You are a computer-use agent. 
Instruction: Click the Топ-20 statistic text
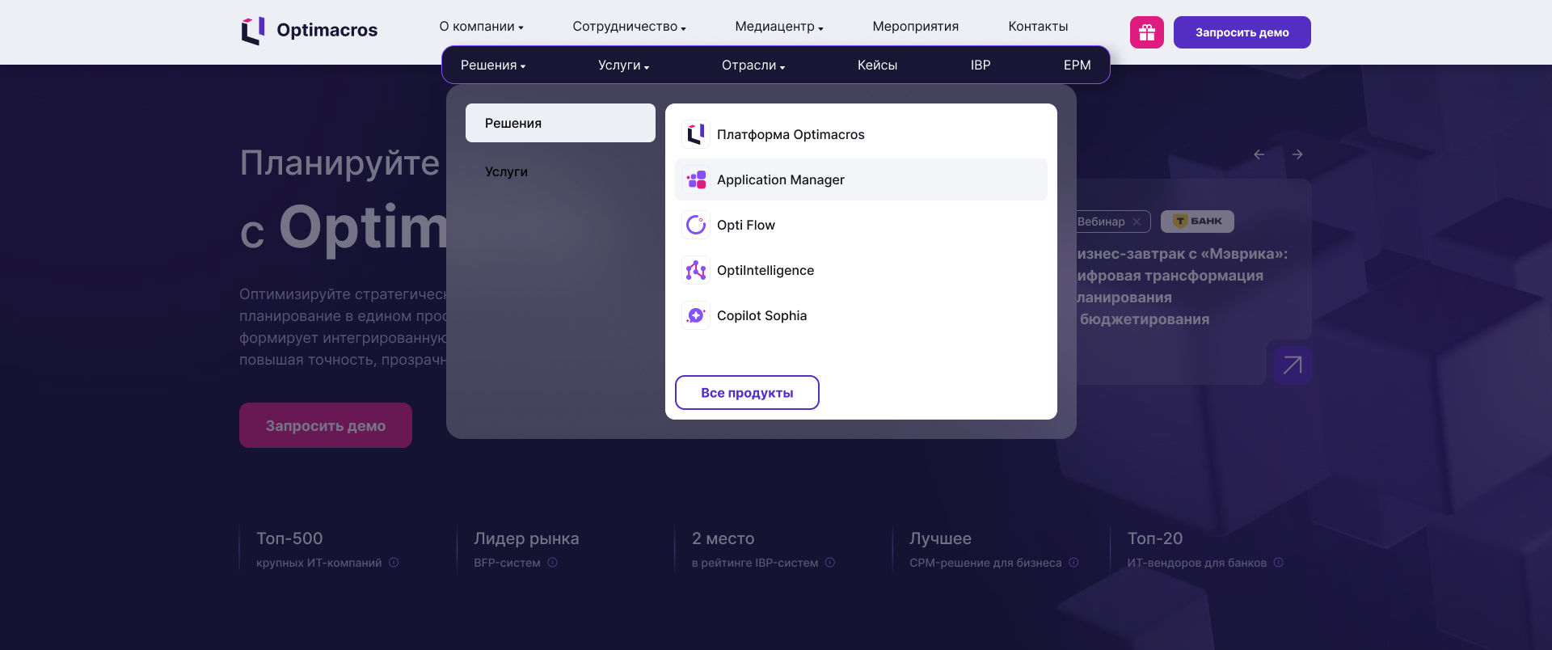(1155, 538)
